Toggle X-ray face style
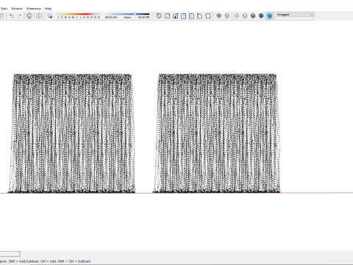The width and height of the screenshot is (353, 265). pos(218,16)
